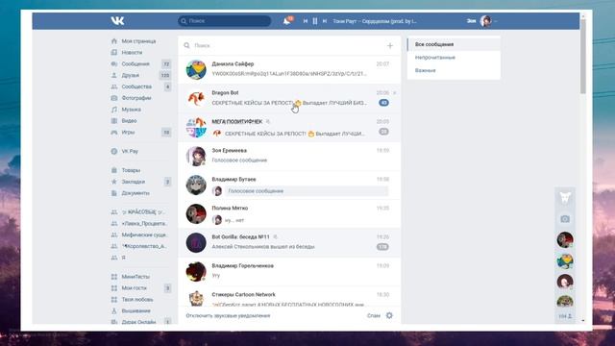The height and width of the screenshot is (346, 615).
Task: Click the VK logo in header
Action: (x=117, y=21)
